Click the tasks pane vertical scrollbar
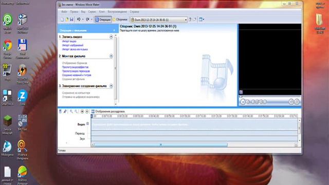 coord(115,68)
